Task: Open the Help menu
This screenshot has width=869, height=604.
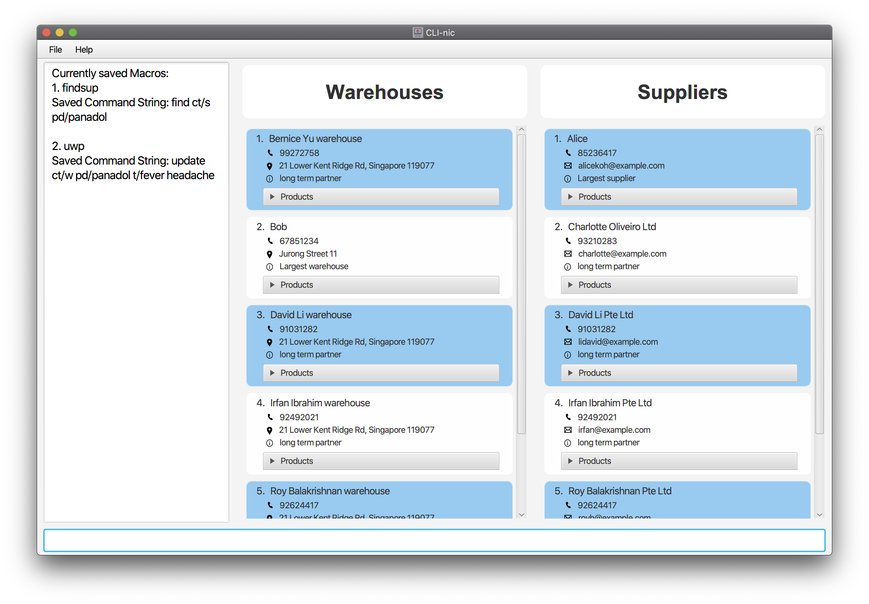Action: coord(84,50)
